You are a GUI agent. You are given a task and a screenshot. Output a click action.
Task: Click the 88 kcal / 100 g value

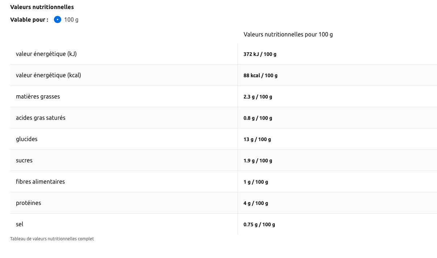pyautogui.click(x=260, y=75)
